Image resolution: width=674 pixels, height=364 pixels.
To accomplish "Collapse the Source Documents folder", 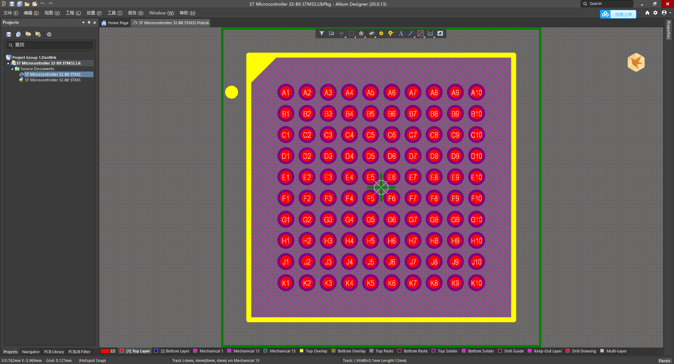I will pyautogui.click(x=12, y=69).
